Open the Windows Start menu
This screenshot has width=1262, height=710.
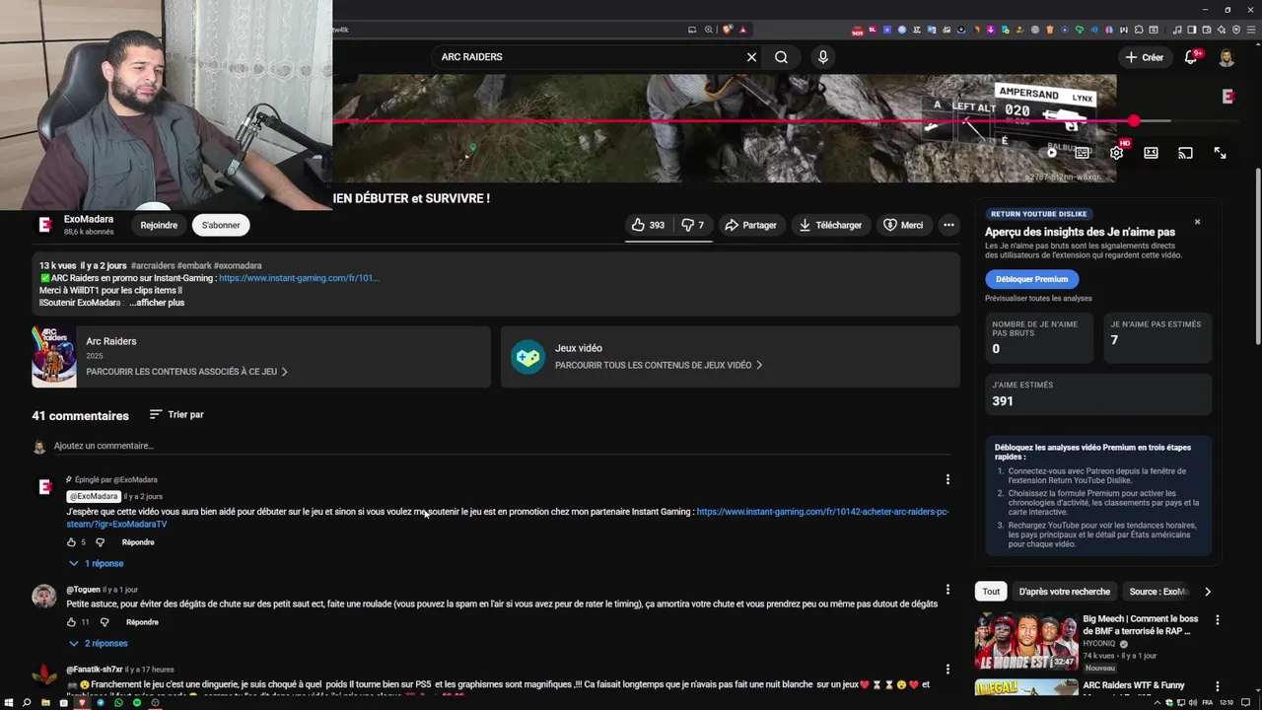coord(9,702)
